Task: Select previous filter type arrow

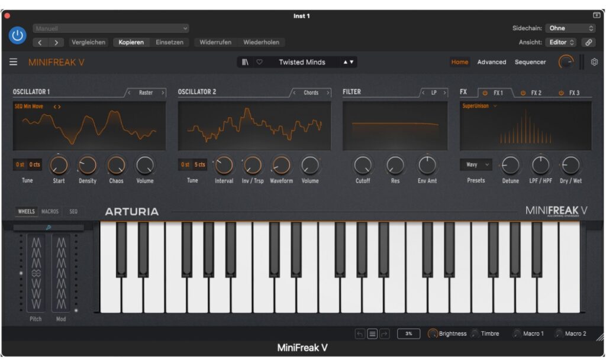Action: click(x=423, y=93)
